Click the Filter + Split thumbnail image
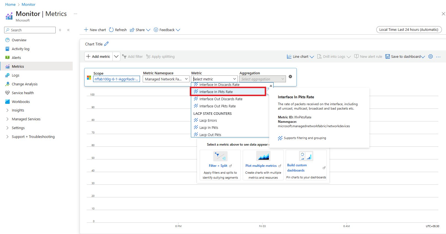This screenshot has width=446, height=234. (220, 156)
